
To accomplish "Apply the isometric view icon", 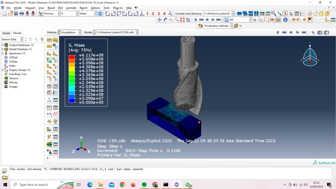I will (x=142, y=14).
